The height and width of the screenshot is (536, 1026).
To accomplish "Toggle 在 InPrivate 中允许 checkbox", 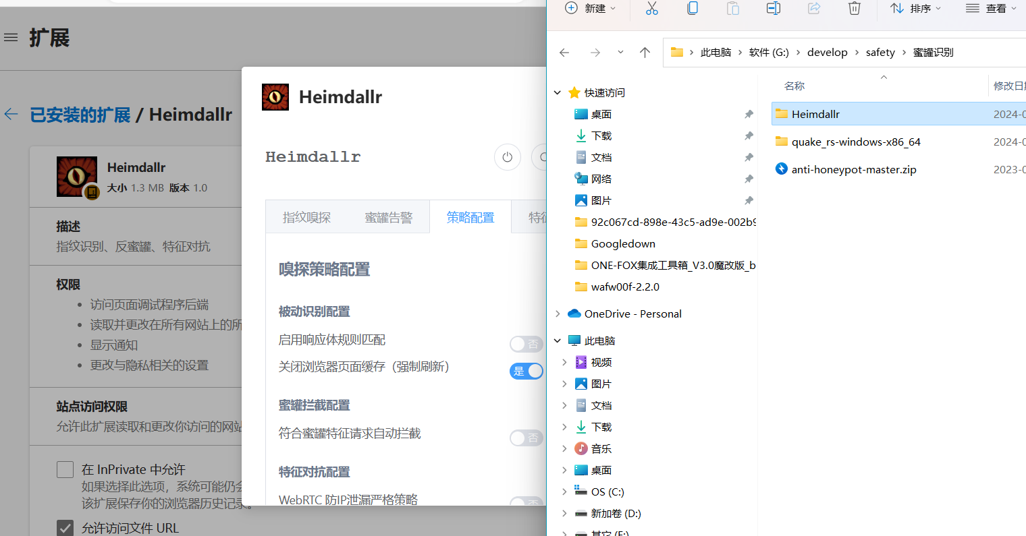I will point(65,470).
